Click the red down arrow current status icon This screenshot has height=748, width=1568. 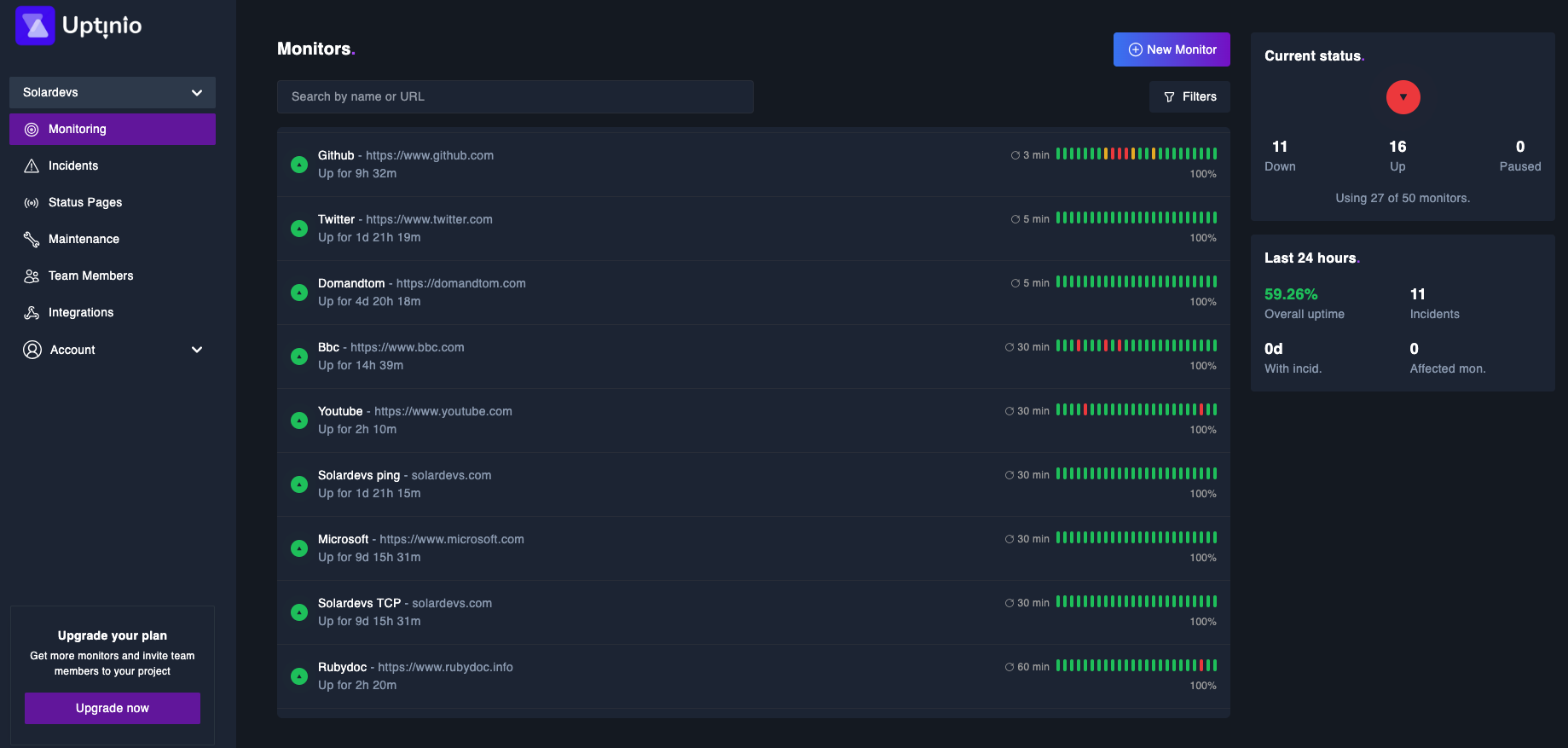coord(1403,97)
